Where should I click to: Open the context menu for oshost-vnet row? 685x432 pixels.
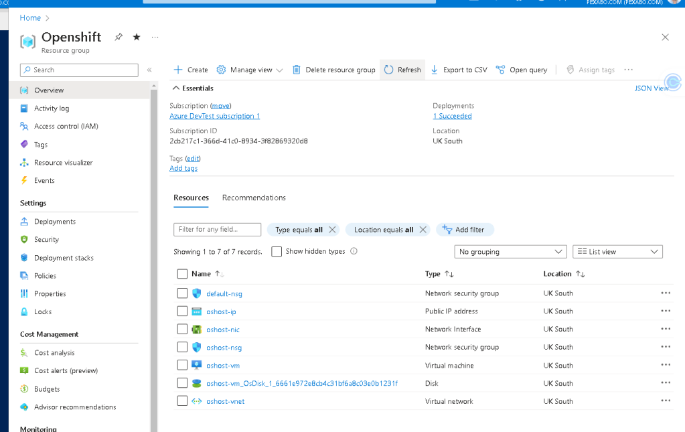666,401
